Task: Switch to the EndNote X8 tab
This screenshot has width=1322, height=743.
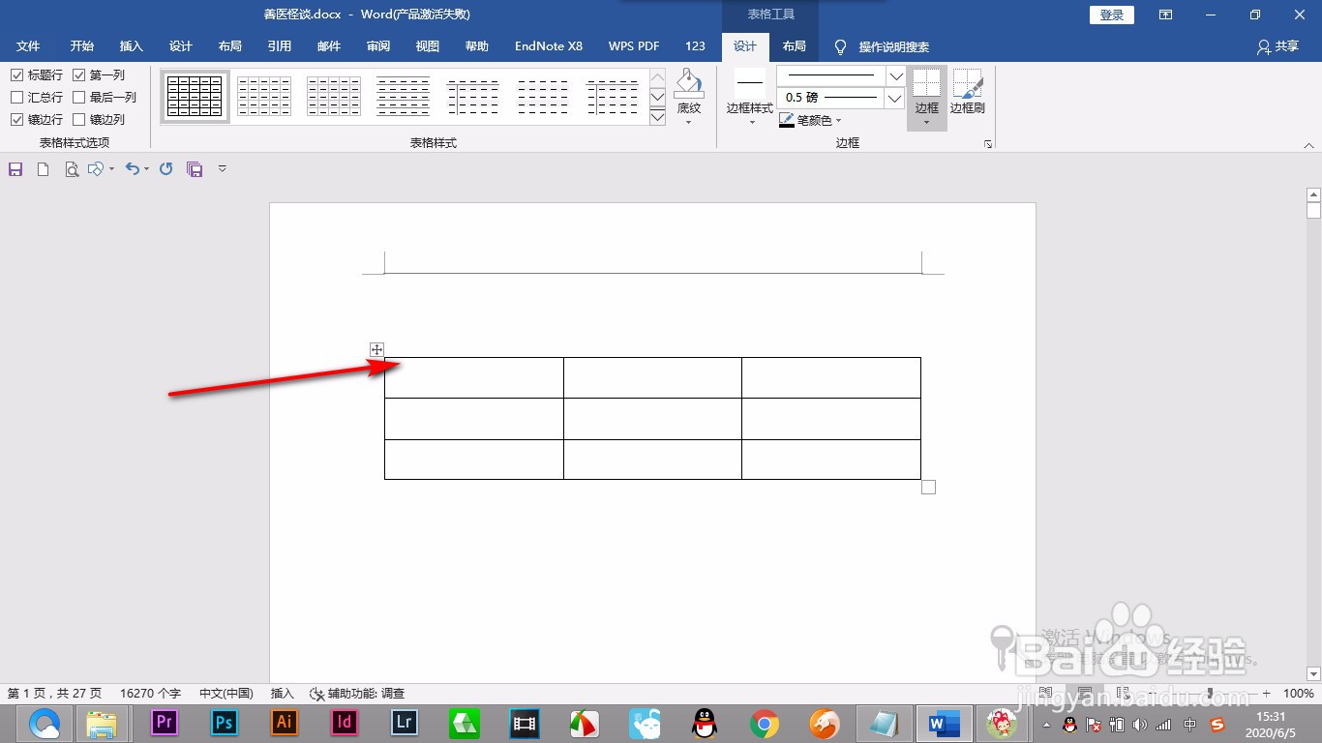Action: click(x=549, y=46)
